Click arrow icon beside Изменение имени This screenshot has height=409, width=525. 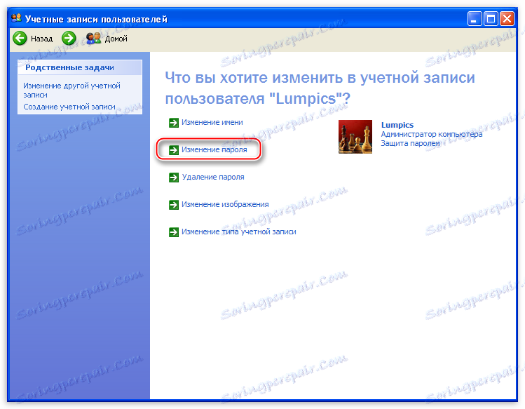pyautogui.click(x=174, y=123)
